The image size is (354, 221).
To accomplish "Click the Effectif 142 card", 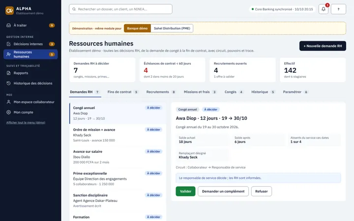I will [313, 70].
